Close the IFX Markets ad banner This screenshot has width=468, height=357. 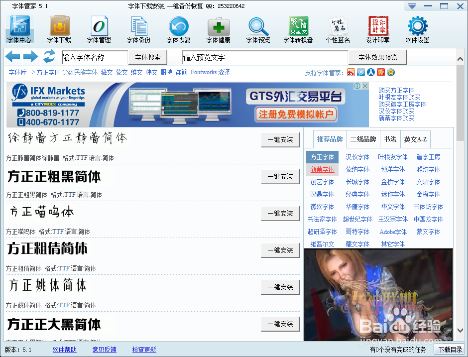point(365,86)
